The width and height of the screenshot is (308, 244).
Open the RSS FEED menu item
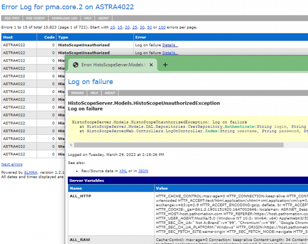tap(13, 17)
